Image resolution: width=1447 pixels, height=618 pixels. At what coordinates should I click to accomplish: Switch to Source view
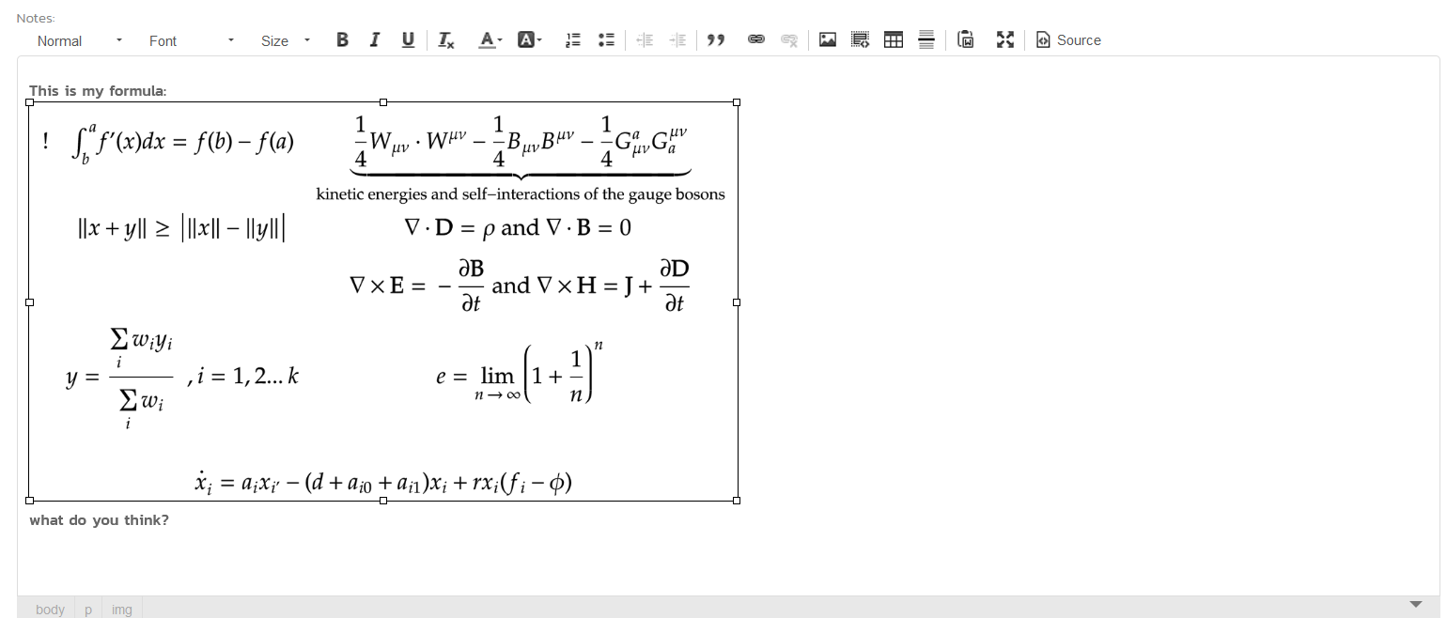[x=1068, y=40]
